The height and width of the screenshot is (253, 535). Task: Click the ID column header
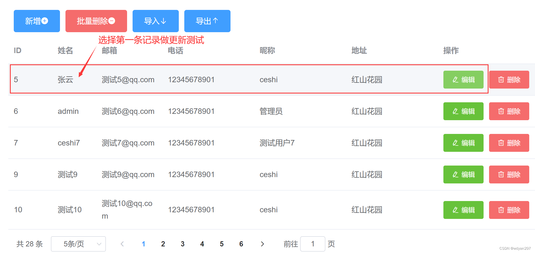point(18,51)
